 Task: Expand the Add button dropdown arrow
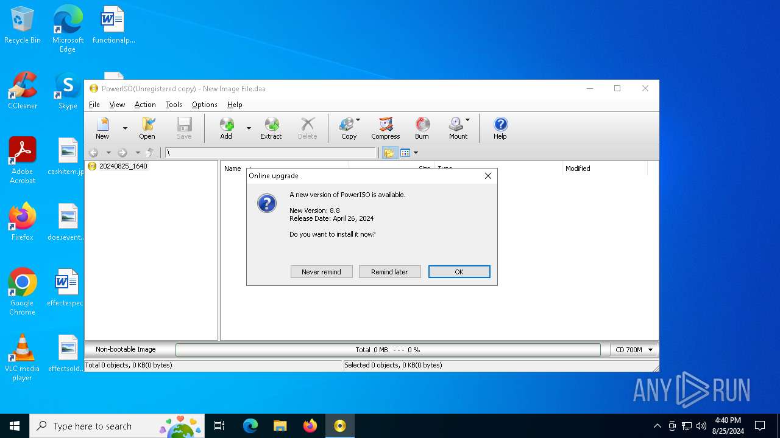point(249,128)
